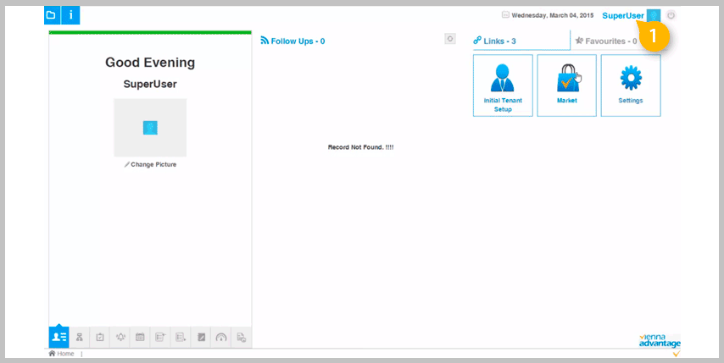Open the list-with-arrow icon
724x363 pixels.
(181, 338)
